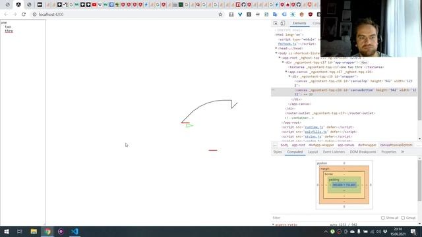Click the browser back arrow
This screenshot has height=237, width=422.
tap(6, 14)
